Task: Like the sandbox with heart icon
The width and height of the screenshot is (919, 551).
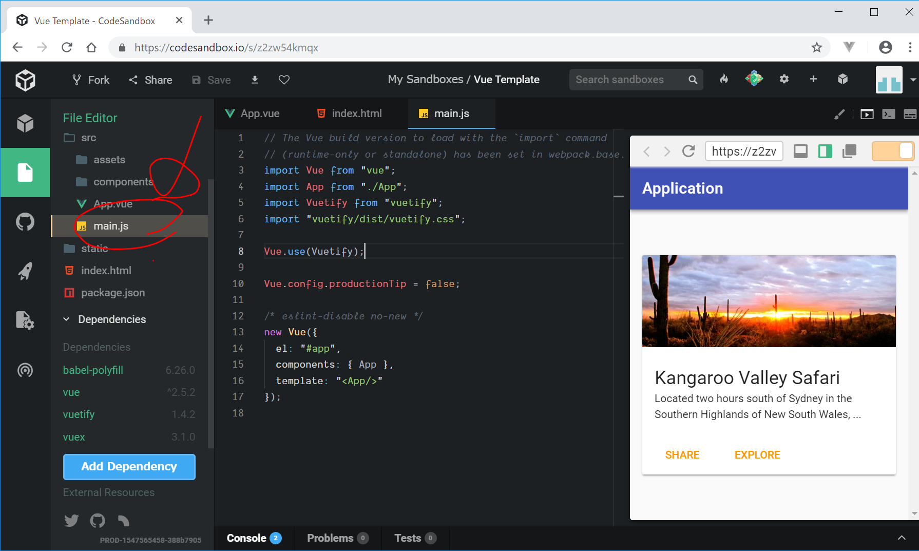Action: coord(284,80)
